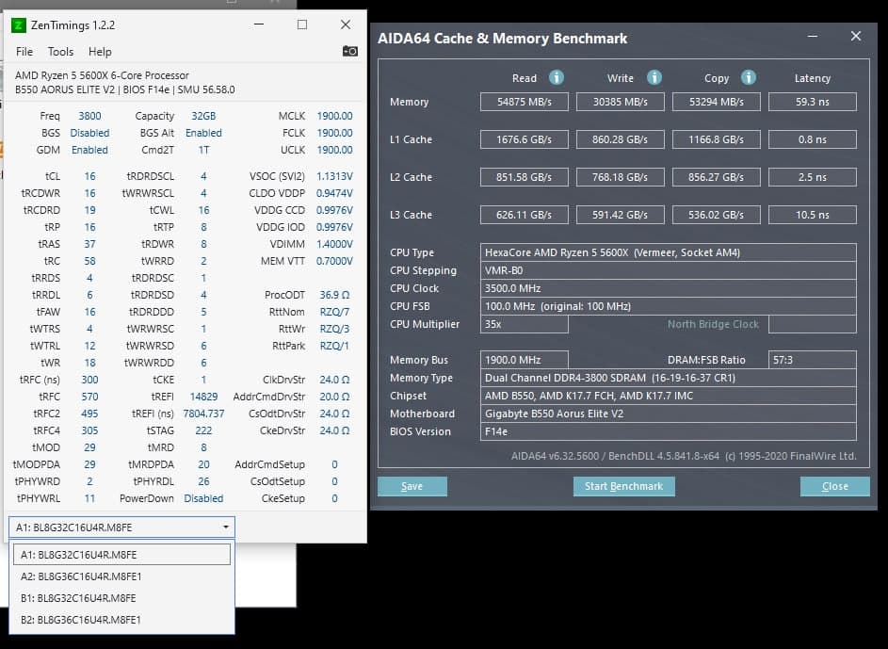Click the tRCDRD value 19
This screenshot has width=888, height=649.
pos(90,210)
